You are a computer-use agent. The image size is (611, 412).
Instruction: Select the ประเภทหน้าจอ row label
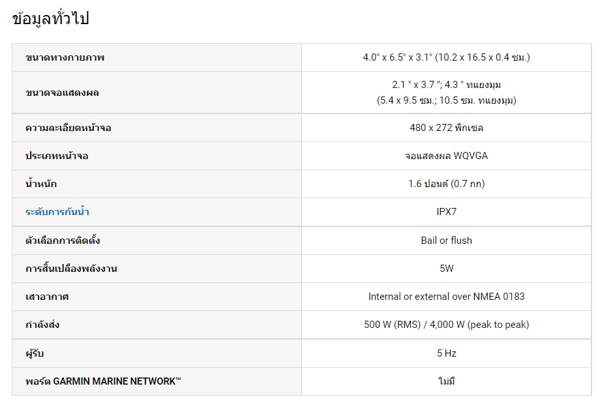coord(57,156)
